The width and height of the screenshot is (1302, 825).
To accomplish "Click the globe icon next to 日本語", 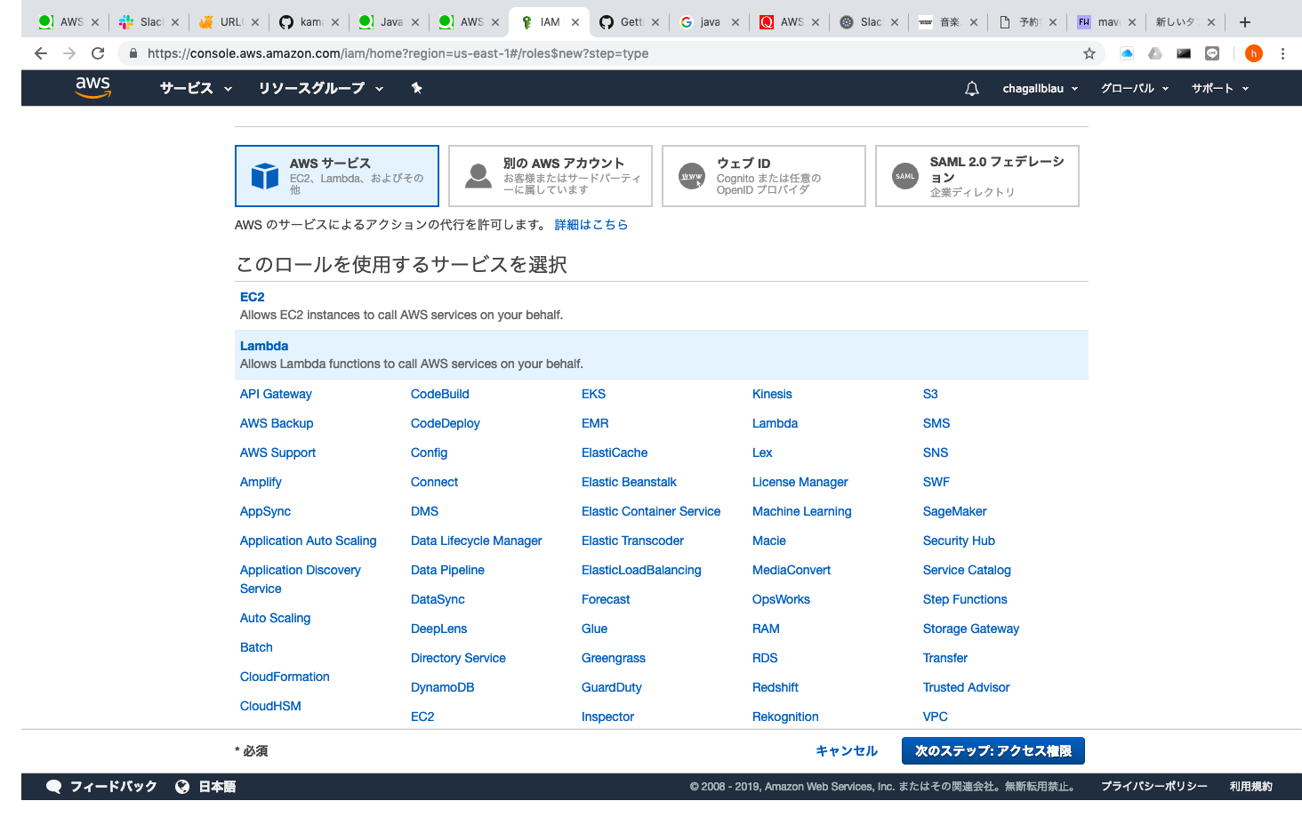I will pyautogui.click(x=182, y=786).
